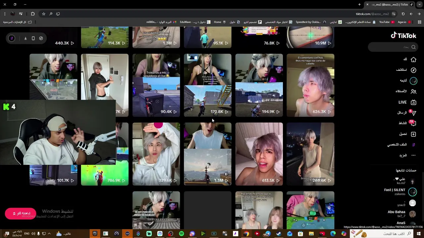
Task: Open volume control in system tray
Action: click(x=33, y=234)
